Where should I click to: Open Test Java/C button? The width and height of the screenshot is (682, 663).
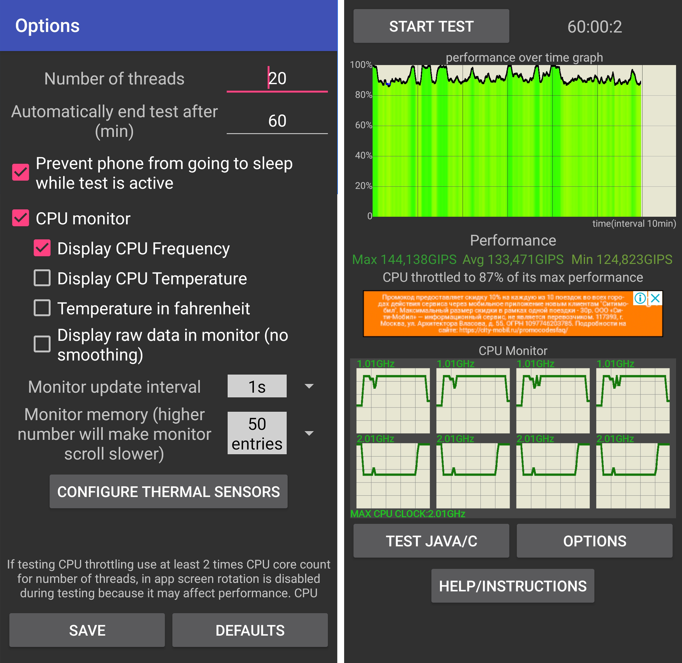431,541
